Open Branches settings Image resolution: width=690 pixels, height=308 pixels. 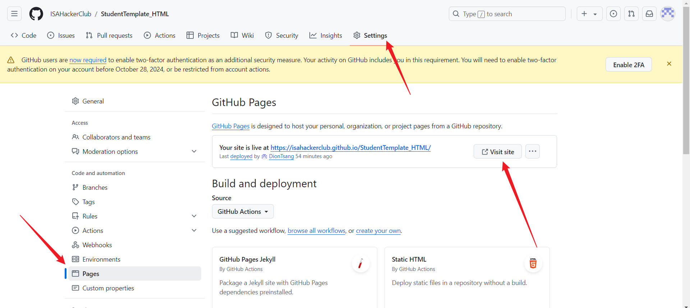(135, 187)
